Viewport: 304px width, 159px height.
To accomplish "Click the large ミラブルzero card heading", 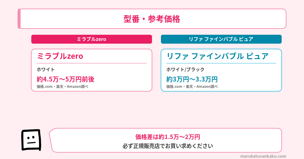I will coord(60,56).
